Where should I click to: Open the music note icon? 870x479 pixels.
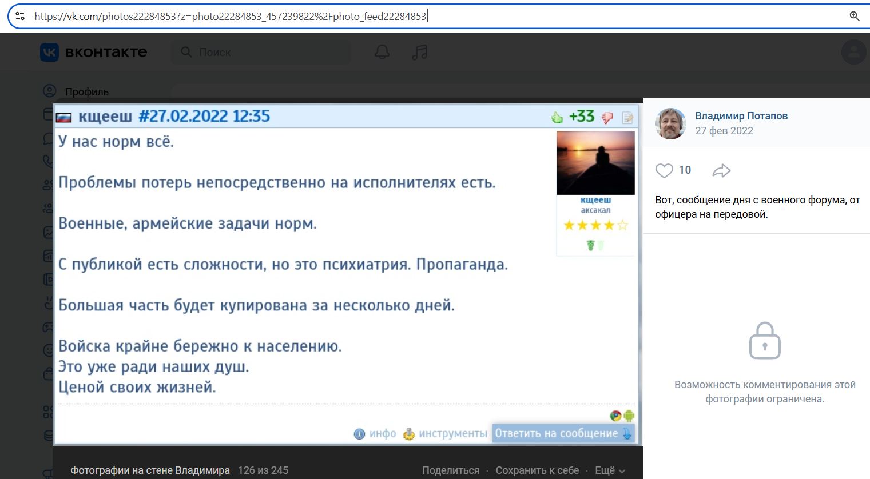(x=420, y=52)
